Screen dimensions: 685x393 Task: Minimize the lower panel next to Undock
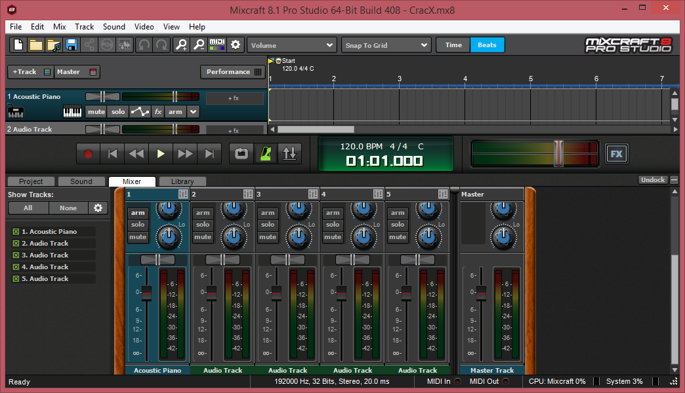[x=674, y=179]
